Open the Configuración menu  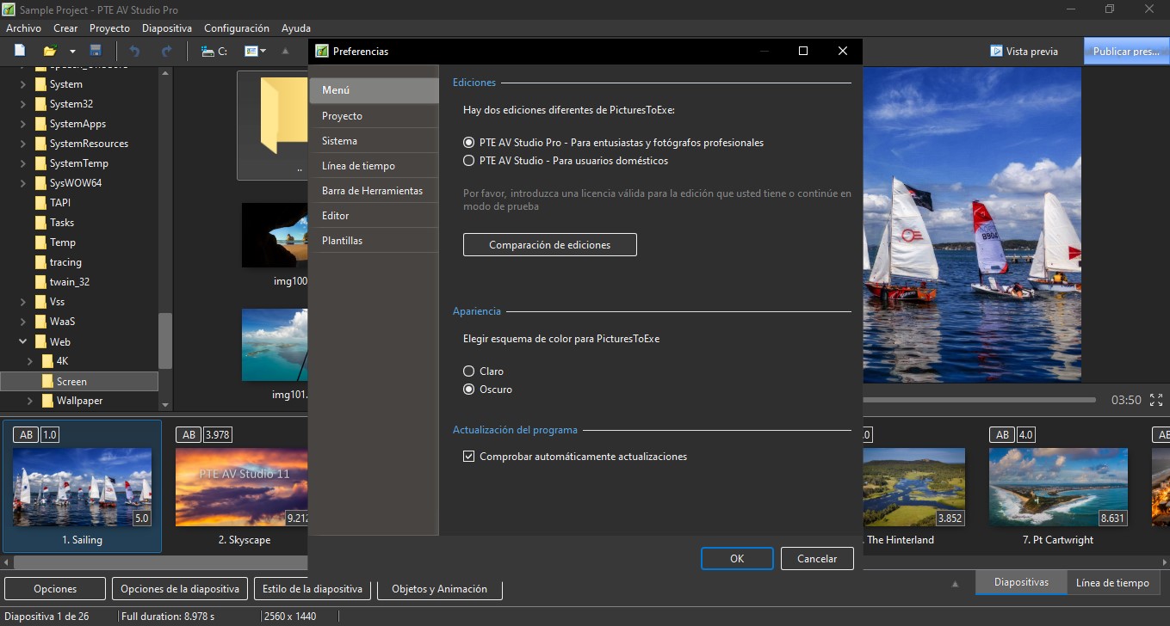pyautogui.click(x=236, y=28)
